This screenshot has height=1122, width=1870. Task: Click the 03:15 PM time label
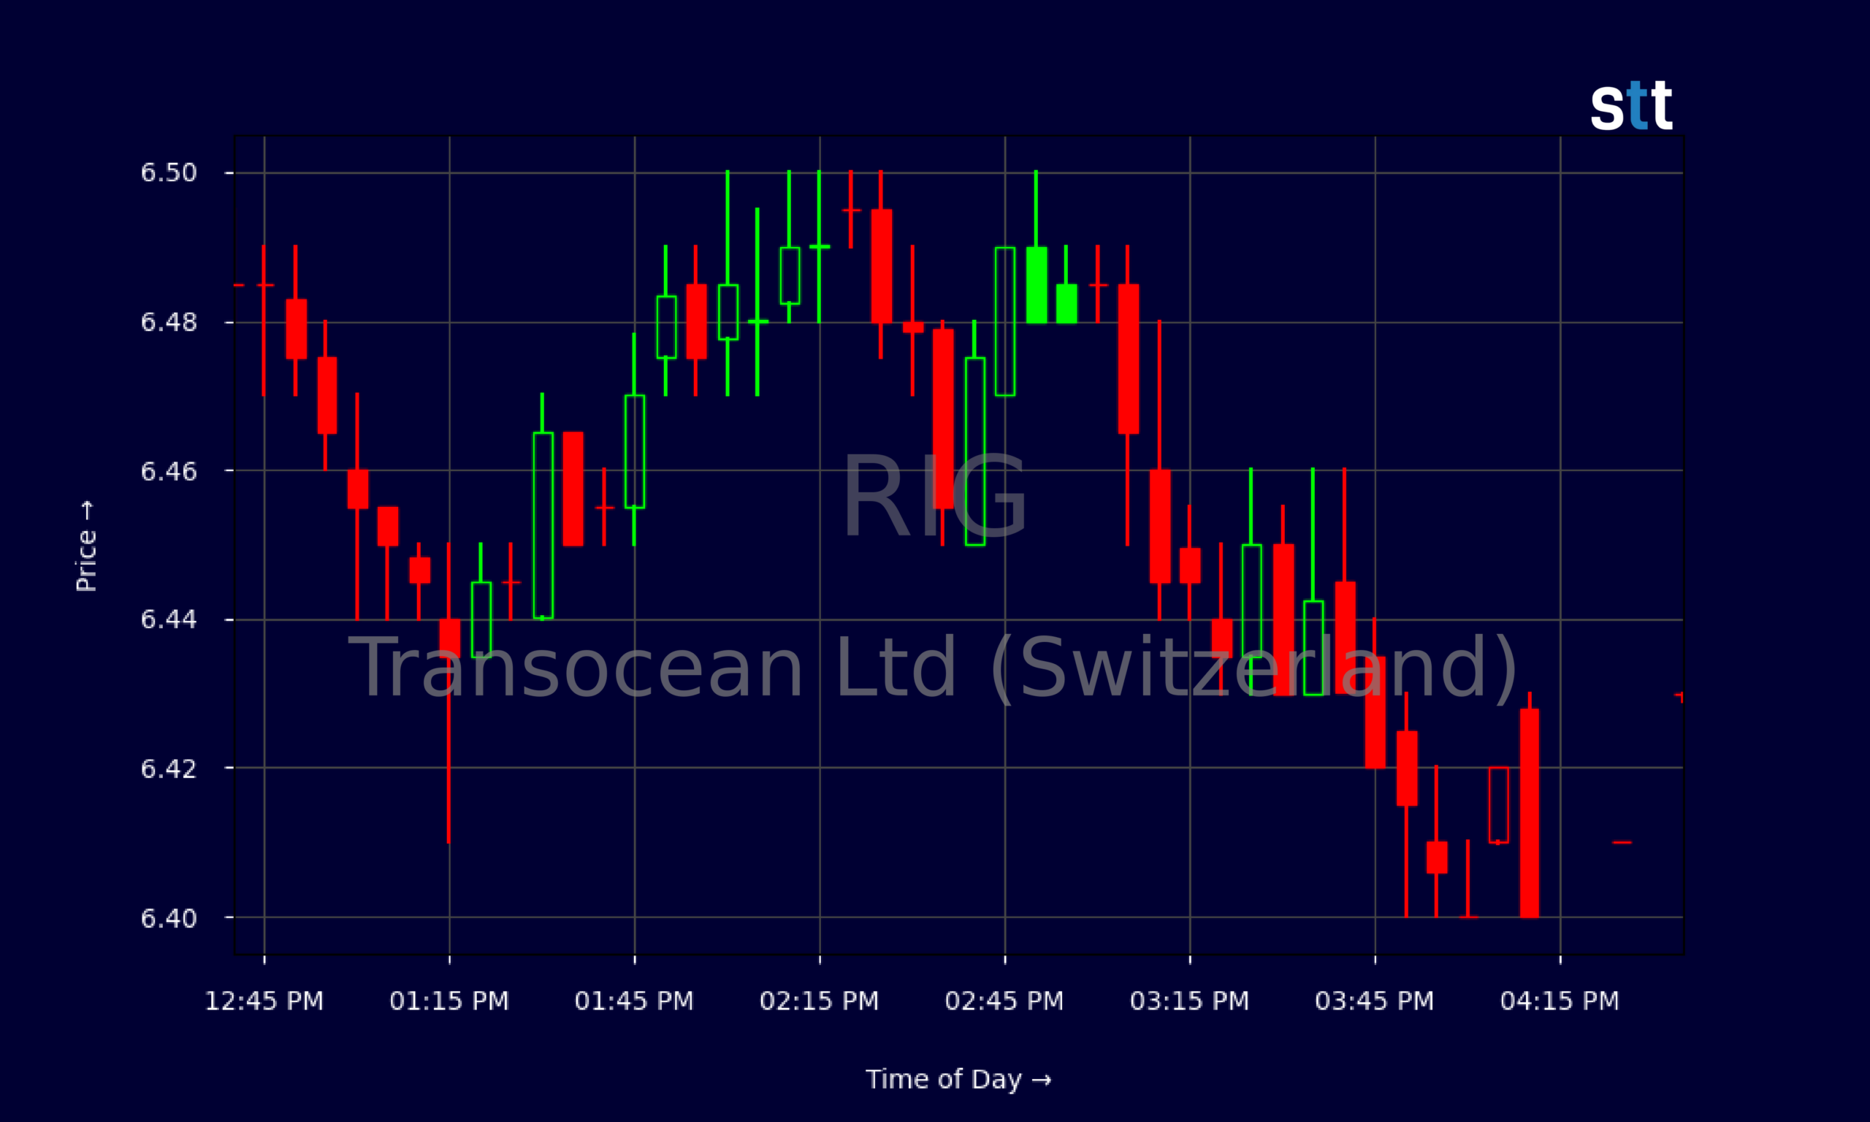point(1190,1001)
